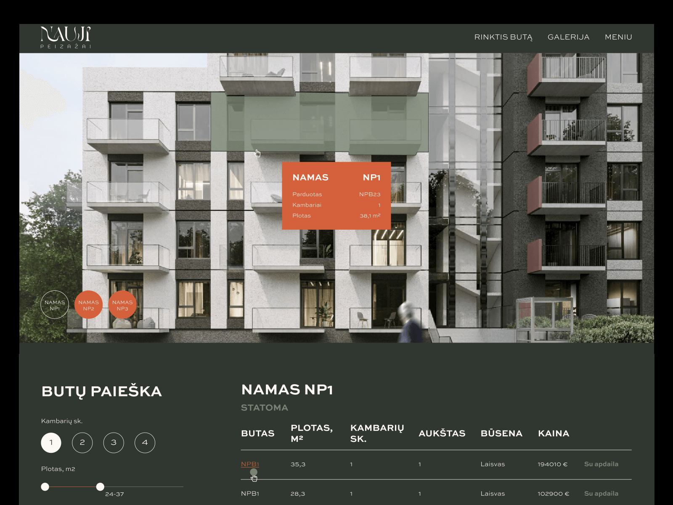The height and width of the screenshot is (505, 673).
Task: Click 'Su apdaila' label in first row
Action: coord(601,464)
